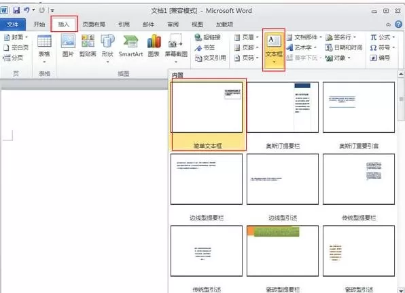Switch to the 引用 tab

click(124, 24)
